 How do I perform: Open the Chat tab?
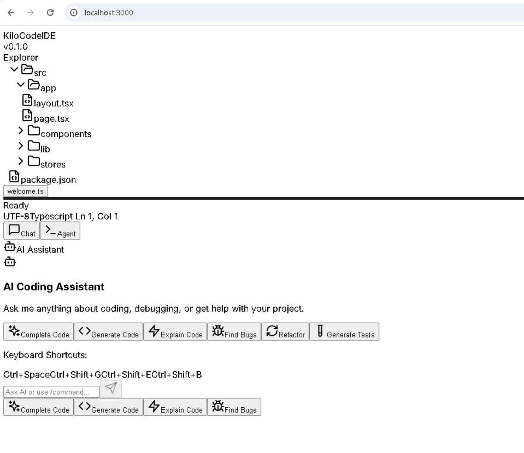point(22,231)
